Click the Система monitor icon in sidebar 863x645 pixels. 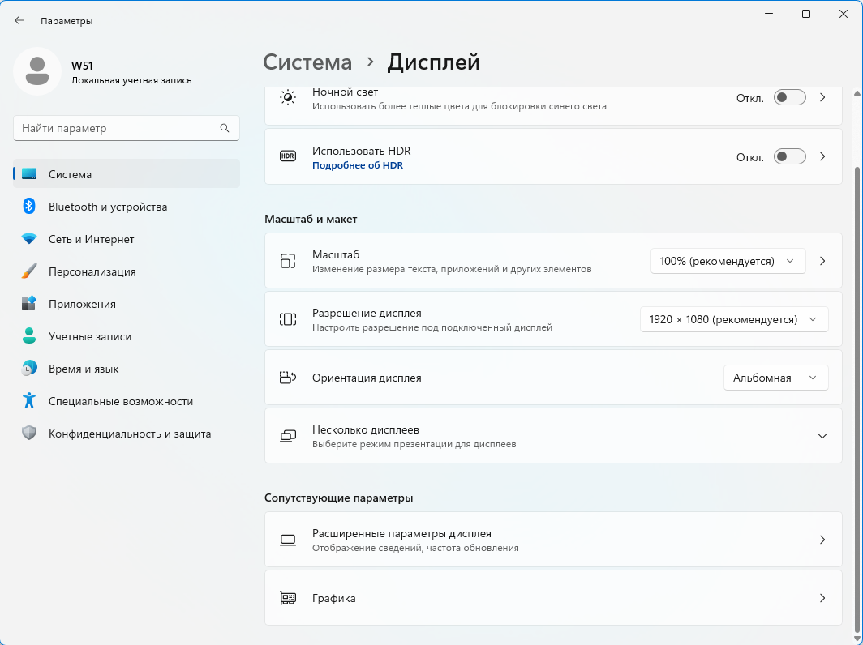pos(29,173)
